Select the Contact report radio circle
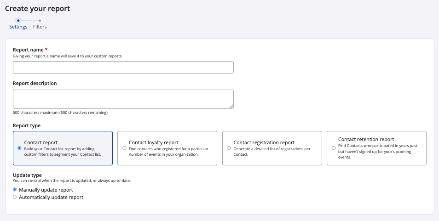This screenshot has height=221, width=439. click(19, 148)
